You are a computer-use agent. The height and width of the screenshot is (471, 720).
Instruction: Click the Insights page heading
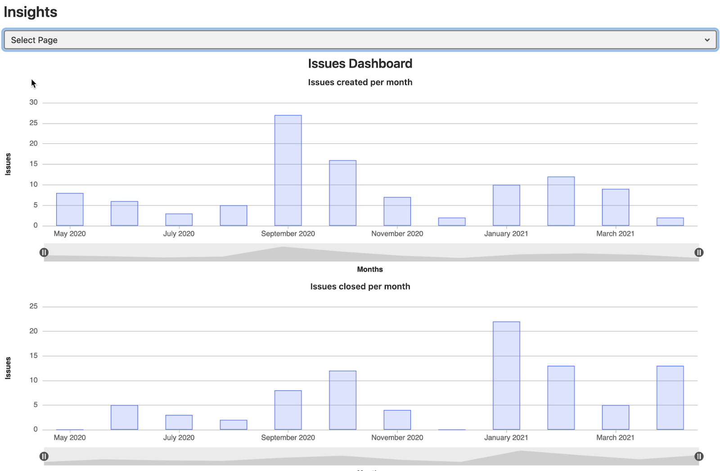point(30,12)
